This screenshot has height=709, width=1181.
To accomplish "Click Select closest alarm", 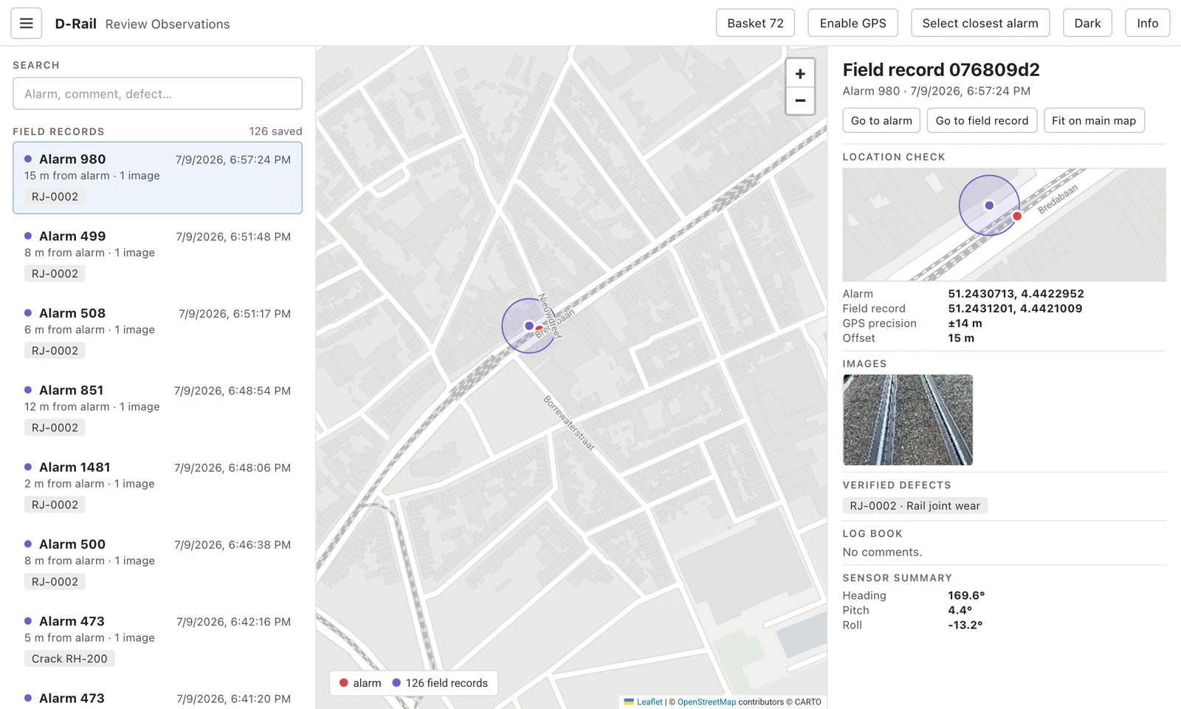I will pos(980,23).
